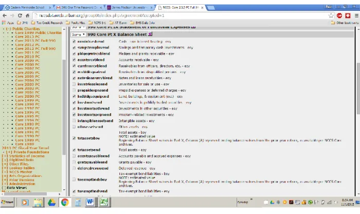This screenshot has height=214, width=360.
Task: Click the Gmail favicon on JMU password tab
Action: [58, 8]
